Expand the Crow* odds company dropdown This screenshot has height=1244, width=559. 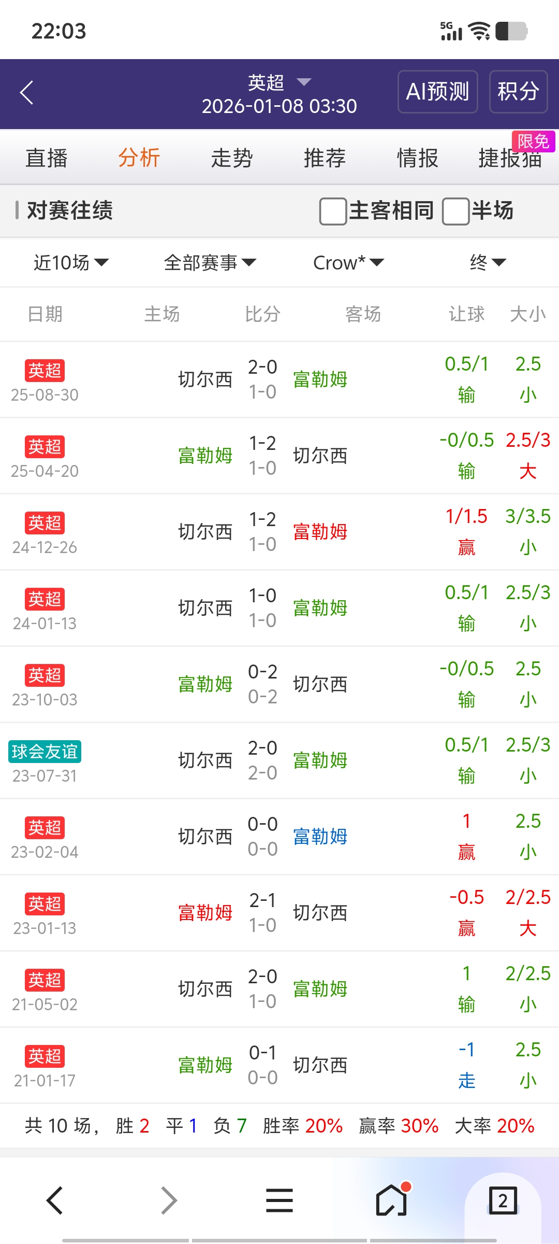click(x=348, y=263)
